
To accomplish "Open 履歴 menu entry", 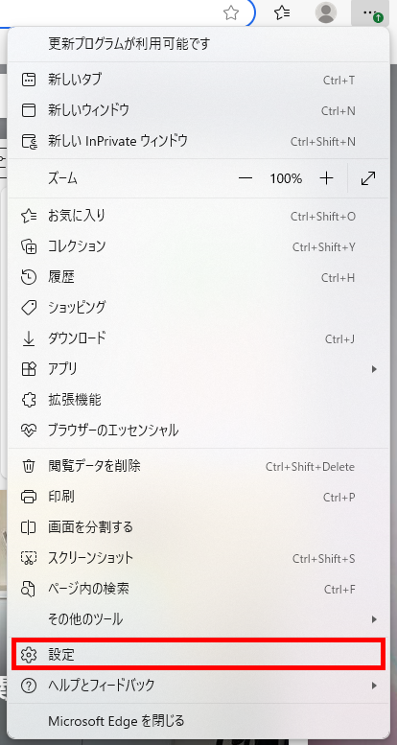I will [x=198, y=277].
